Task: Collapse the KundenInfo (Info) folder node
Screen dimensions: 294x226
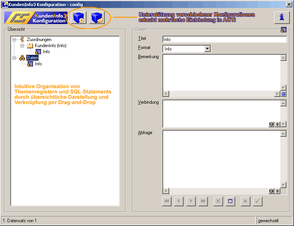Action: tap(22, 46)
